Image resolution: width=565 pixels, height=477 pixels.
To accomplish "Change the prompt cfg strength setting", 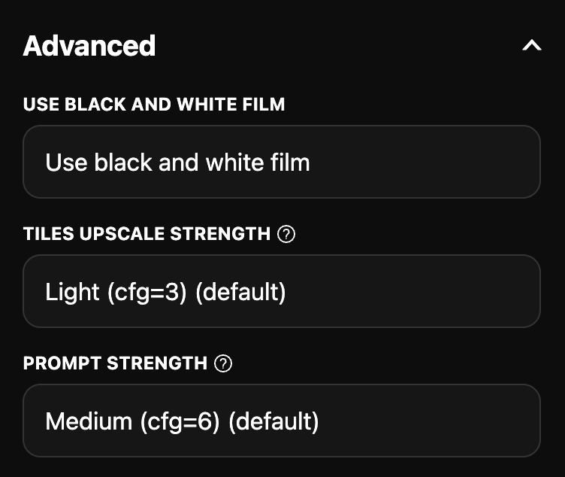I will [x=282, y=421].
